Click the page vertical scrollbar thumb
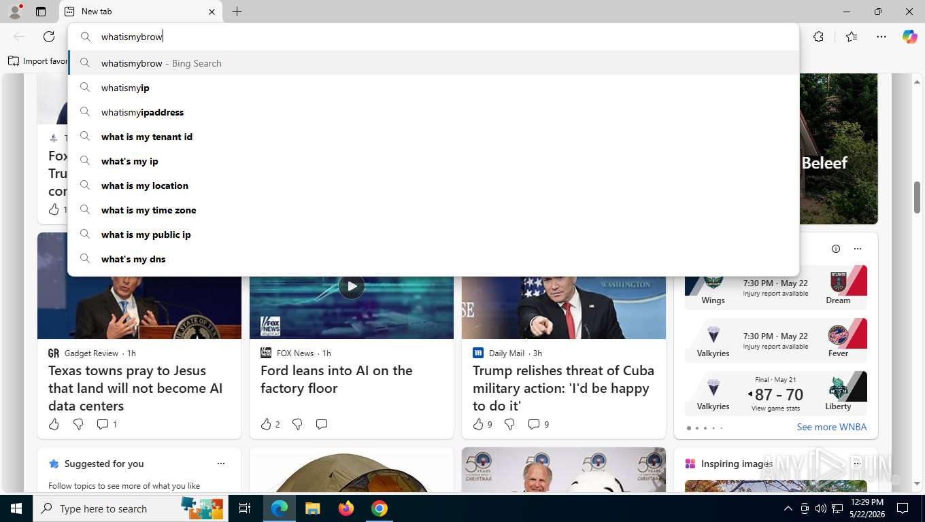The height and width of the screenshot is (522, 925). click(917, 198)
